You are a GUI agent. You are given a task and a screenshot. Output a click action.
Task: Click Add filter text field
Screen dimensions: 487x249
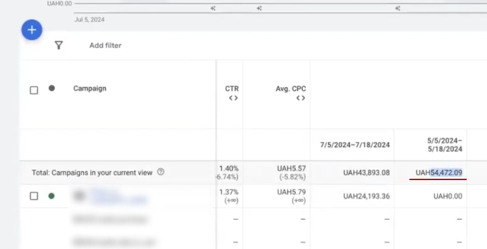pos(105,45)
